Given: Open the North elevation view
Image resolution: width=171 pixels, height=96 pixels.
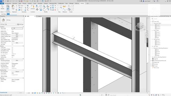Looking at the screenshot, I should tap(158, 52).
